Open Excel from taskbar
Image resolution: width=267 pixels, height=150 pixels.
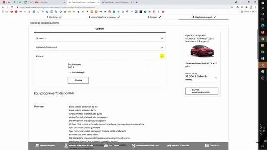click(262, 52)
